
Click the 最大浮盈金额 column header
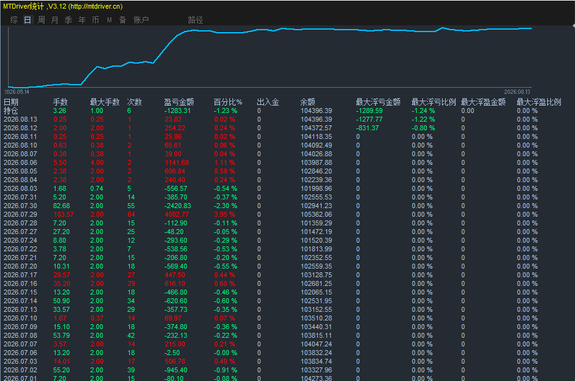483,102
